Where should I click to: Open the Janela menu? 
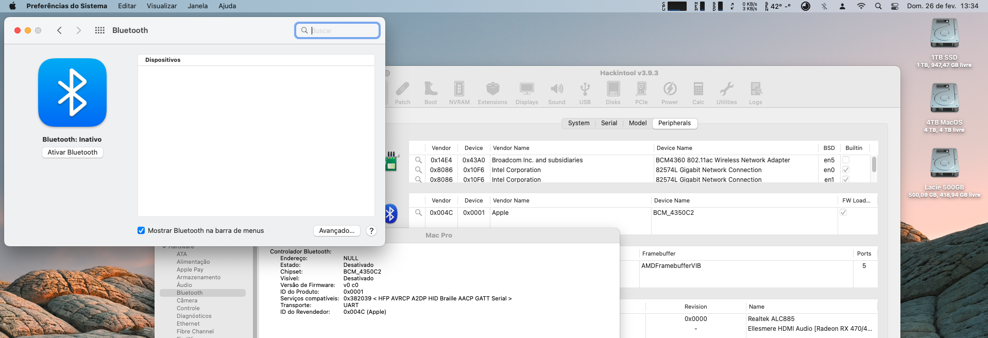click(198, 6)
